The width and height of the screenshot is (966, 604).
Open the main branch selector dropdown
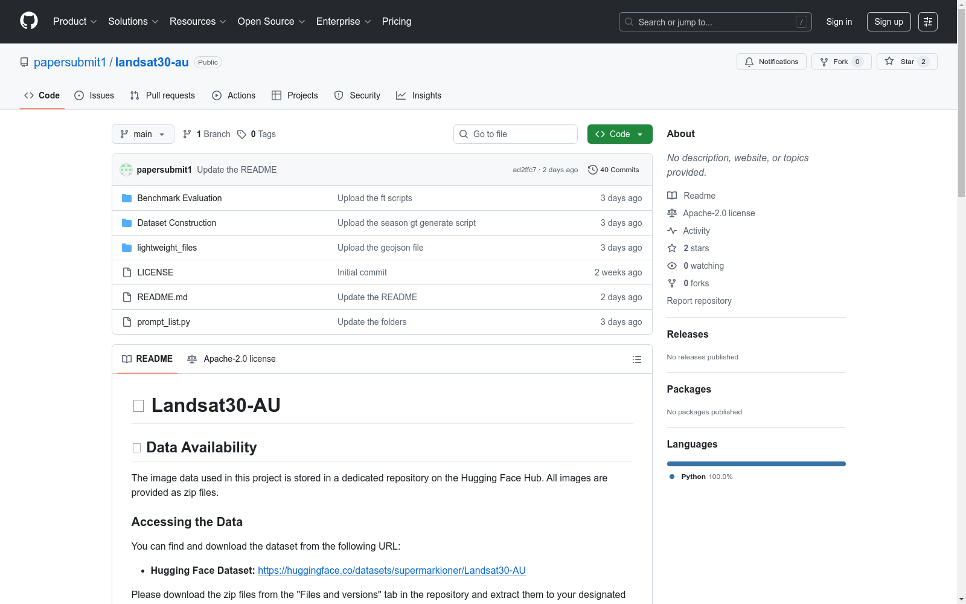(x=143, y=134)
